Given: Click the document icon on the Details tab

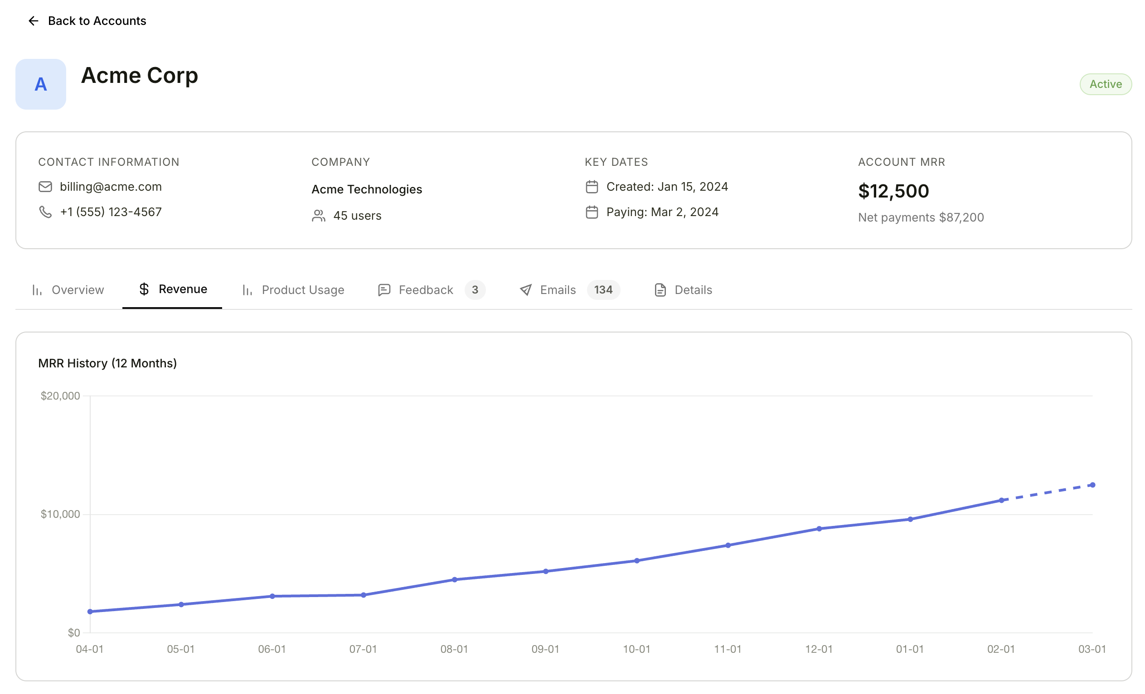Looking at the screenshot, I should click(x=660, y=289).
